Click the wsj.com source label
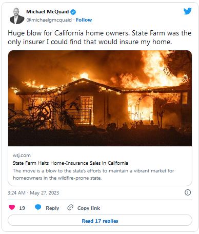Screen dimensions: 199x234 (x=22, y=155)
